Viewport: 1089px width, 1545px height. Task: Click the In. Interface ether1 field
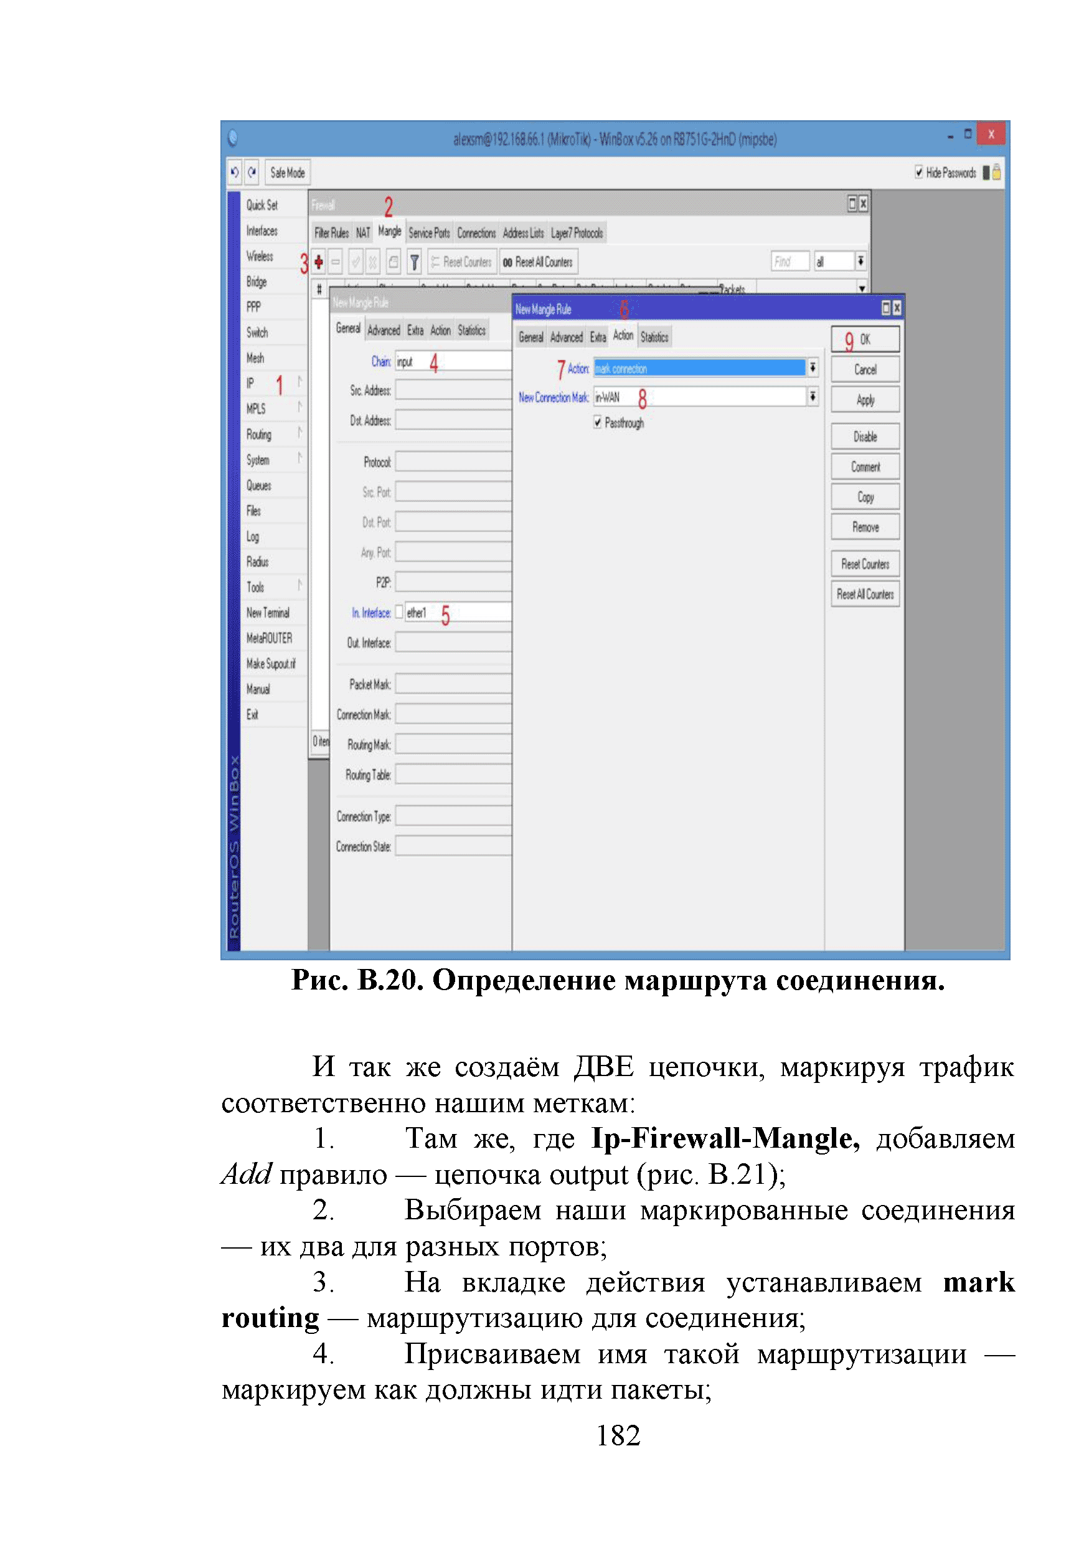tap(458, 612)
